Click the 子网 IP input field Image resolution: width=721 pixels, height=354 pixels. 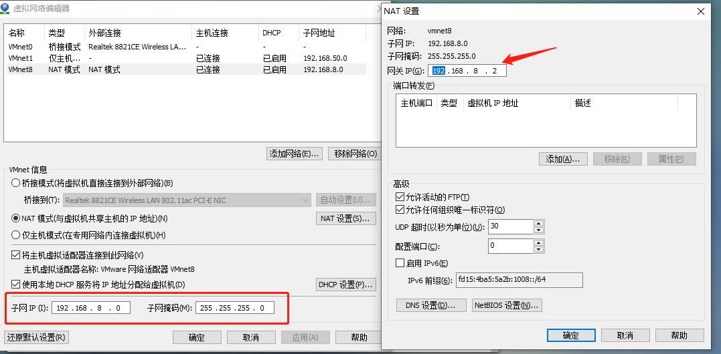click(x=91, y=308)
